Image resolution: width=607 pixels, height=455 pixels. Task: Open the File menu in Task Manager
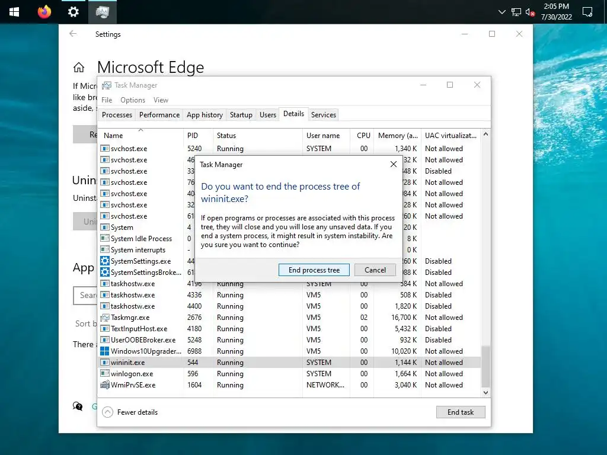(107, 100)
